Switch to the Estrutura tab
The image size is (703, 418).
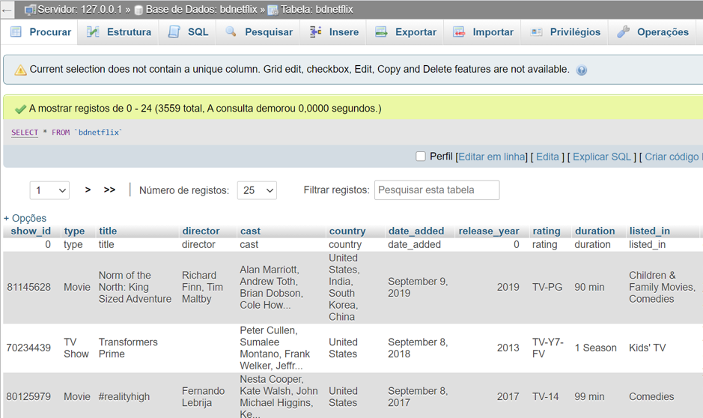point(129,32)
